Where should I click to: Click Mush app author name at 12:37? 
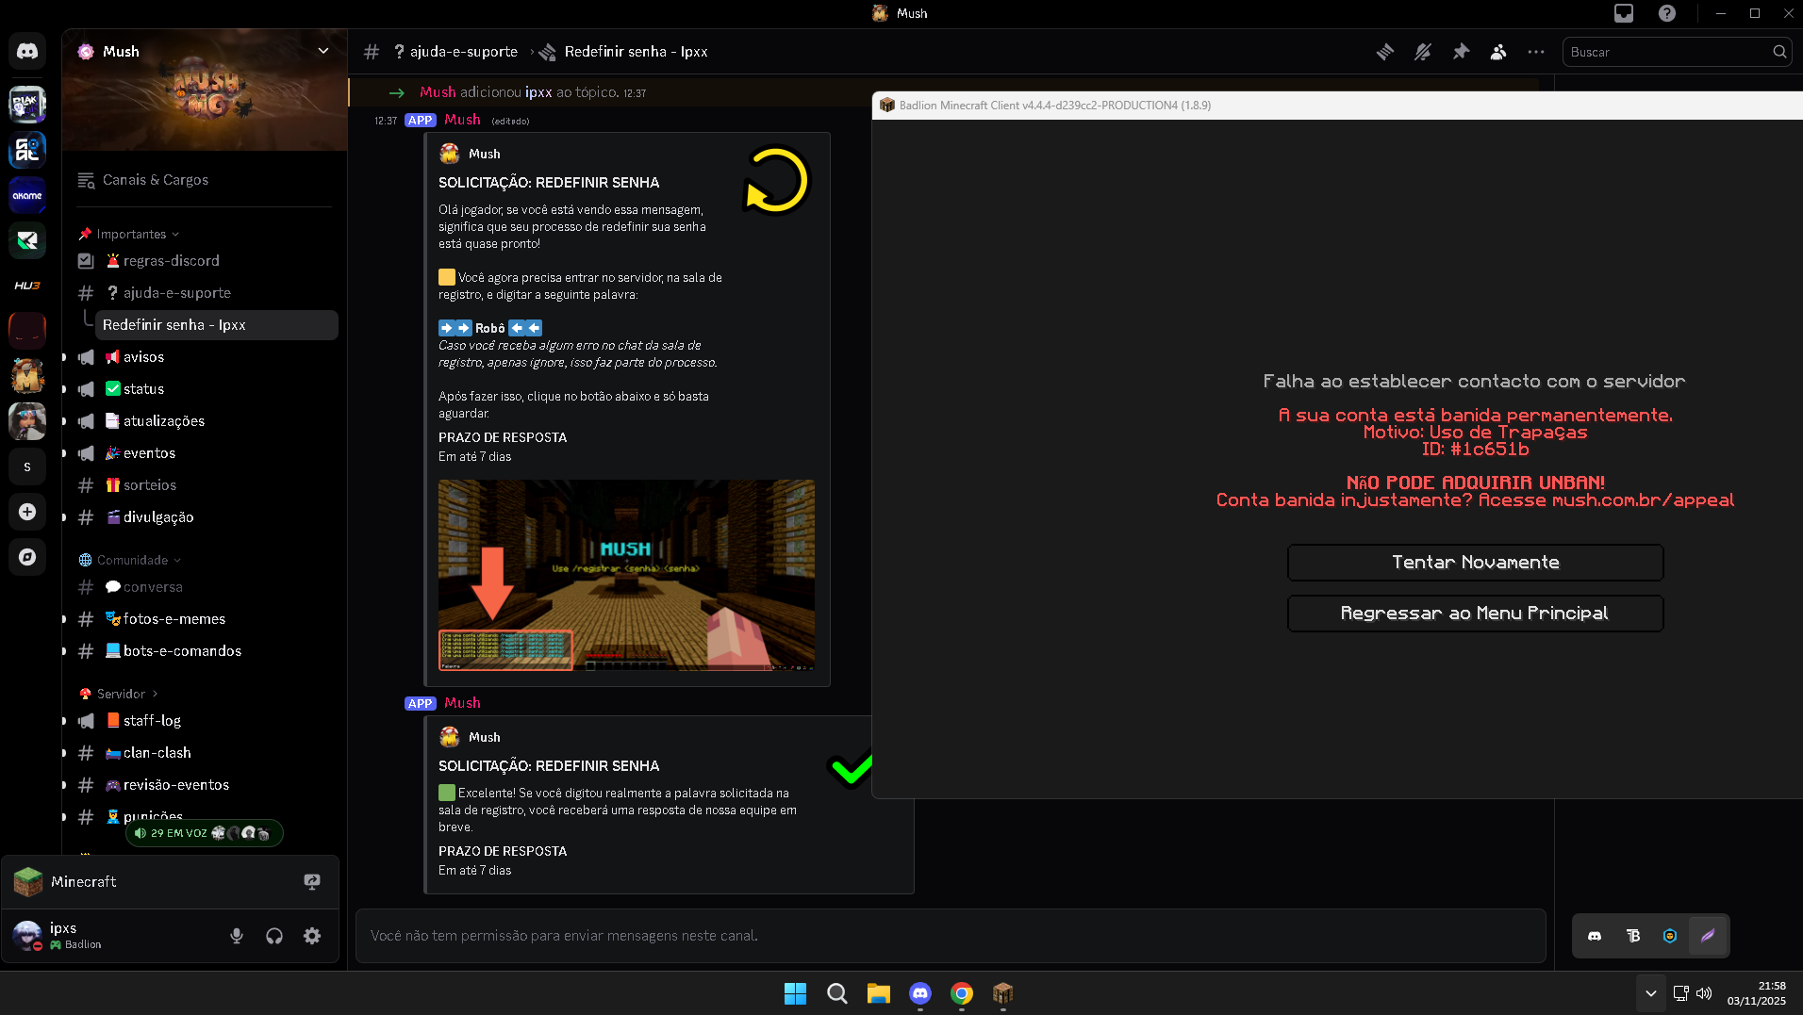point(462,120)
